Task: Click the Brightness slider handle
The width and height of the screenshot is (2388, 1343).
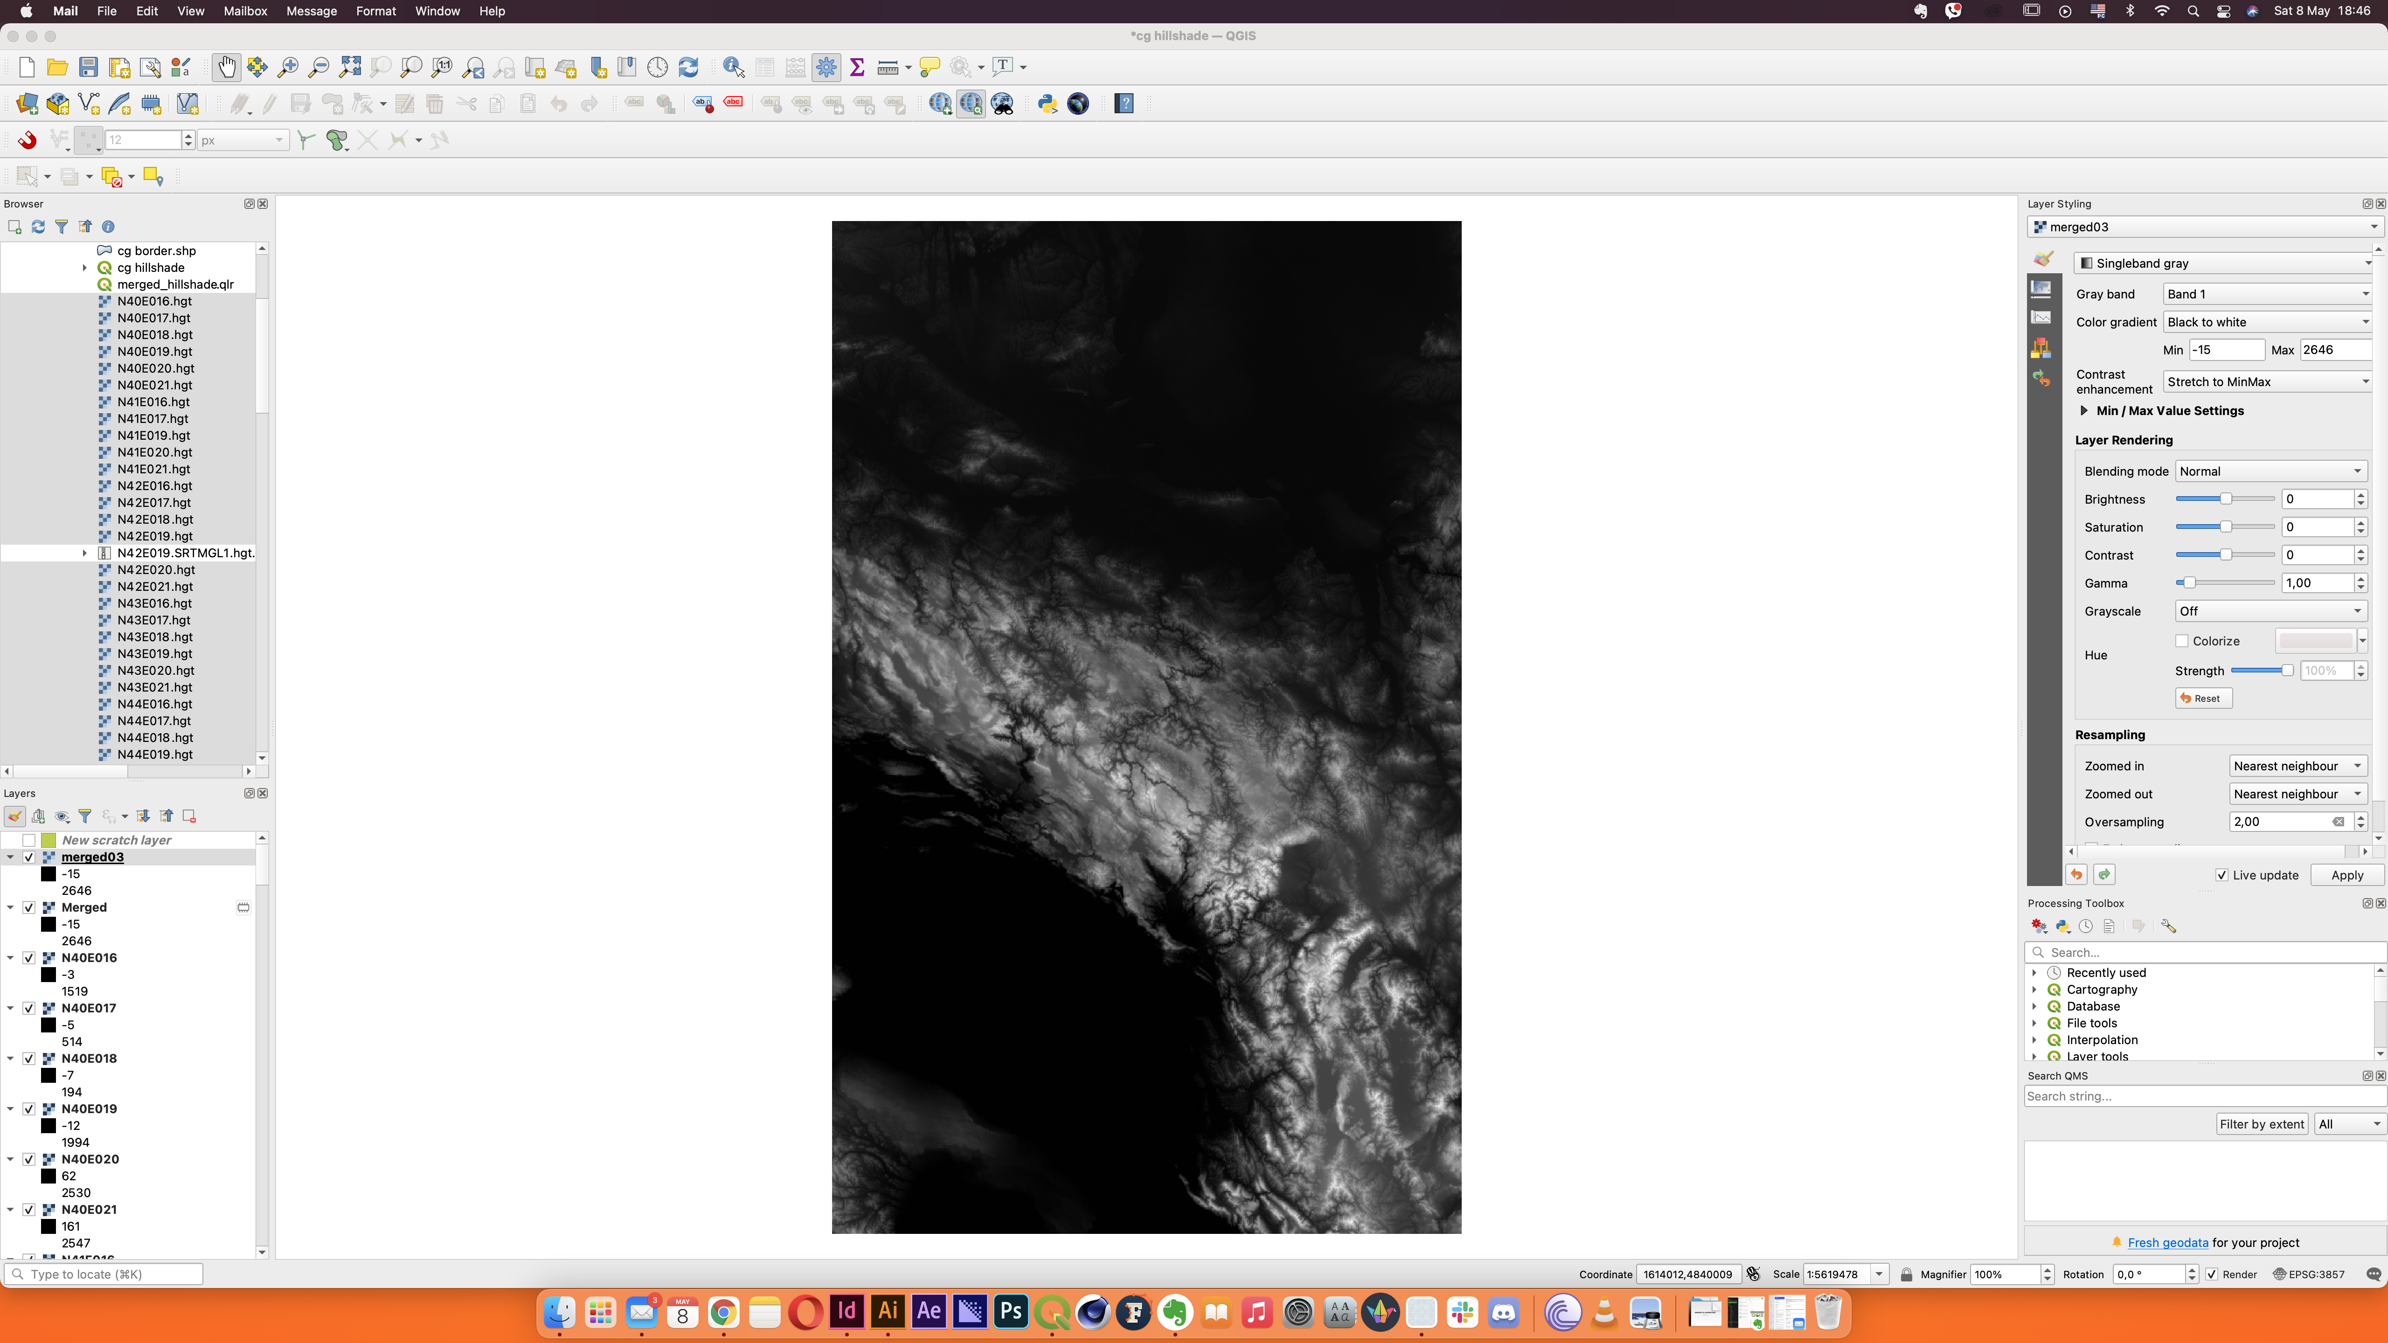Action: (x=2225, y=498)
